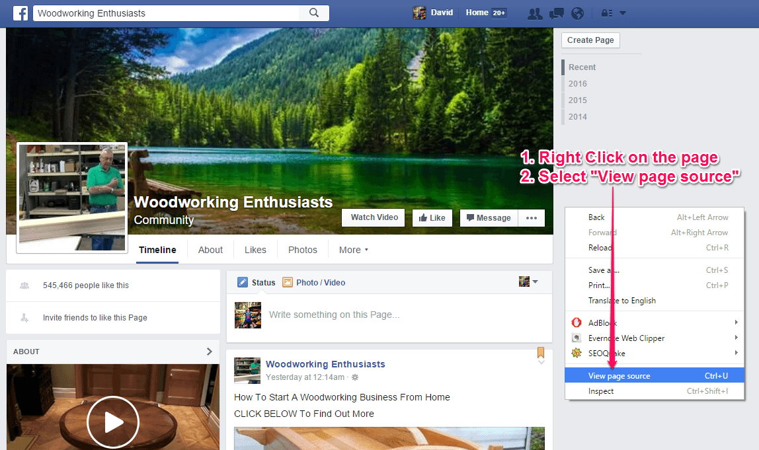
Task: Open the post options chevron under the bookmark
Action: pyautogui.click(x=541, y=362)
